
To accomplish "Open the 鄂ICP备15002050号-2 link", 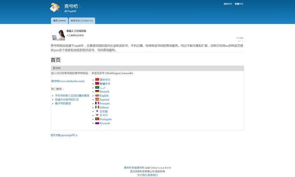I will 64,135.
